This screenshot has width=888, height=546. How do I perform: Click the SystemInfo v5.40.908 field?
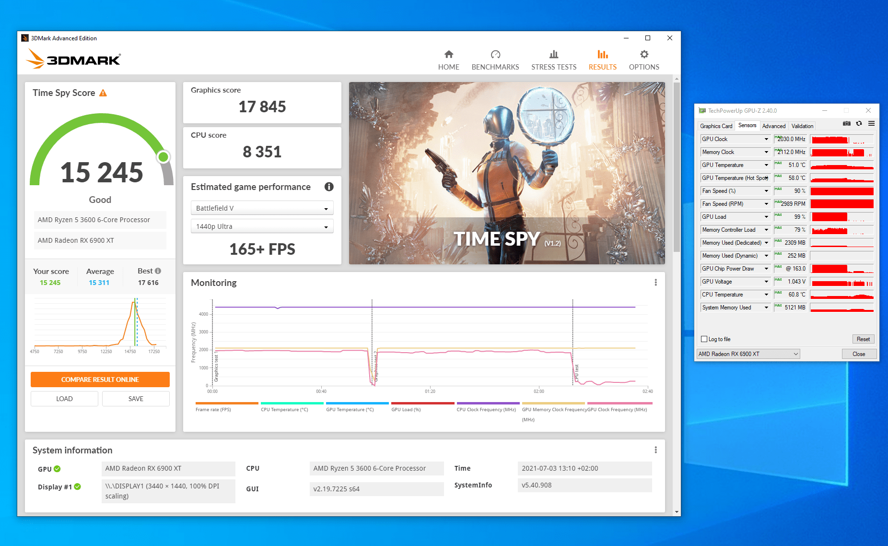point(584,485)
